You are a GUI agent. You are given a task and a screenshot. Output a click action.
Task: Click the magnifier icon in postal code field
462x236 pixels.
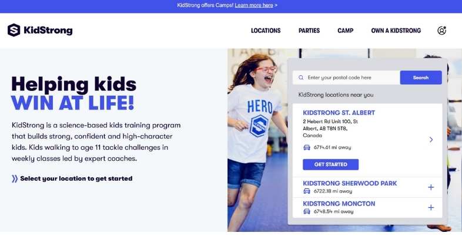(x=301, y=77)
